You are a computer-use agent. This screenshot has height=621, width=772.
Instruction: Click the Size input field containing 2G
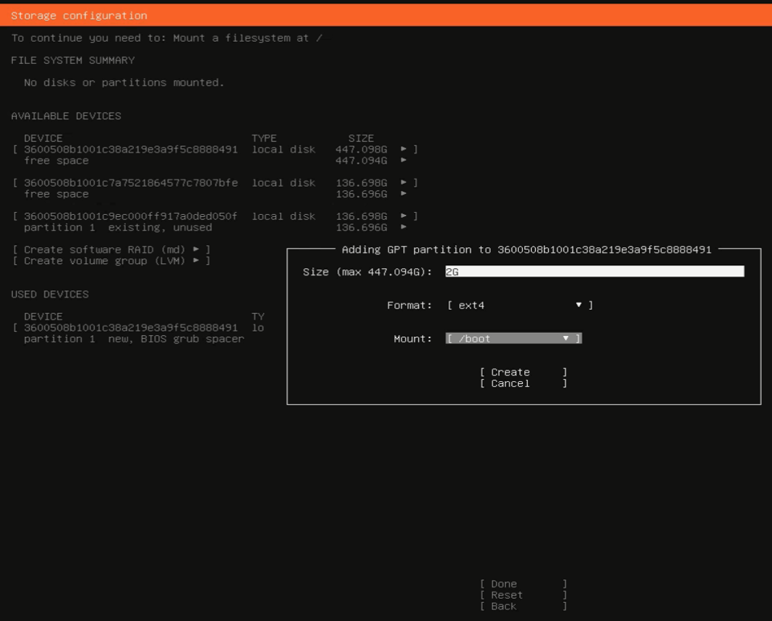pyautogui.click(x=594, y=271)
